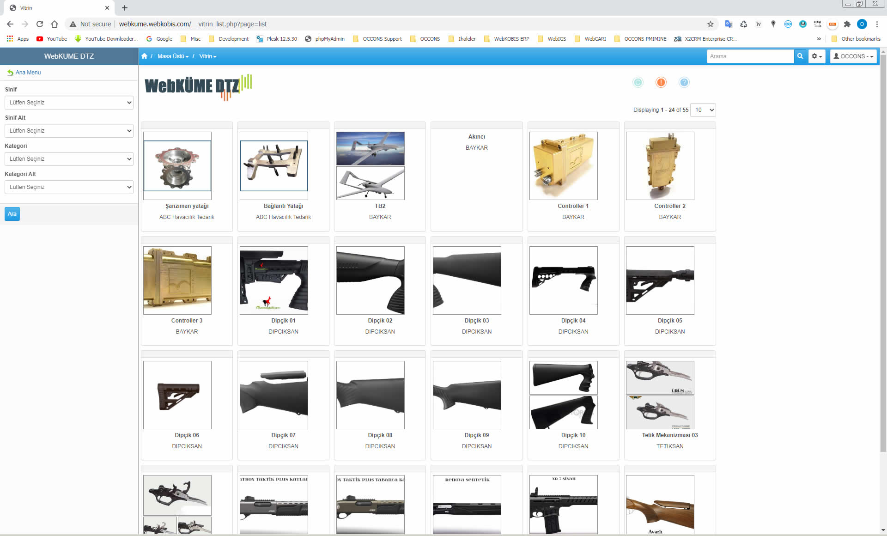Open the WebKOBIS ERP bookmarks folder
Screen dimensions: 887x536
tap(507, 39)
